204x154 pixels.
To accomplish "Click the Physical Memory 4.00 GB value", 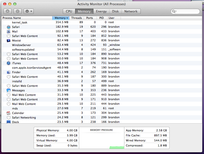I will [x=72, y=130].
